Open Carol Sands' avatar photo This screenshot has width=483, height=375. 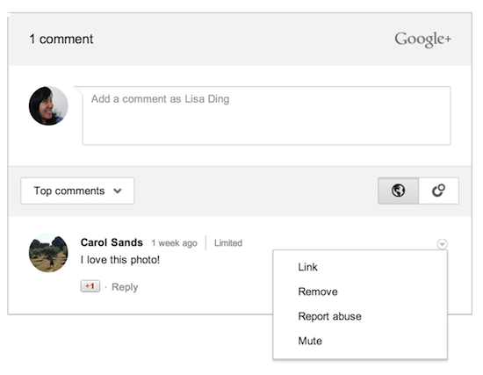(x=48, y=253)
